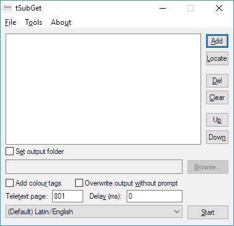Click the Locate button
This screenshot has height=226, width=234.
[217, 58]
